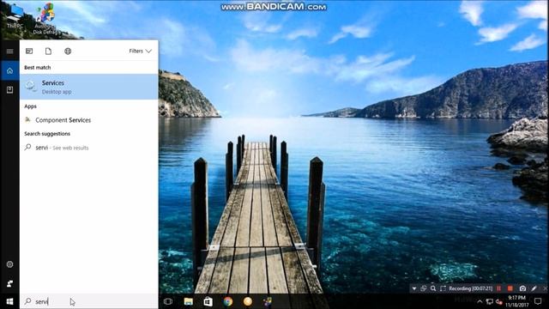Viewport: 549px width, 309px height.
Task: Open Microsoft Store from the taskbar
Action: point(208,301)
